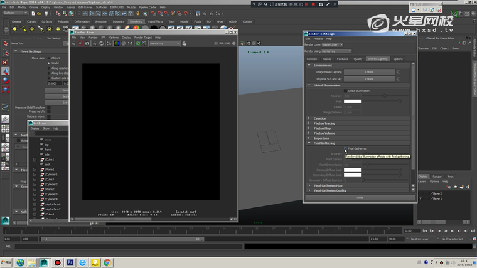The width and height of the screenshot is (477, 268).
Task: Enable the Global Illumination checkbox
Action: tap(345, 91)
